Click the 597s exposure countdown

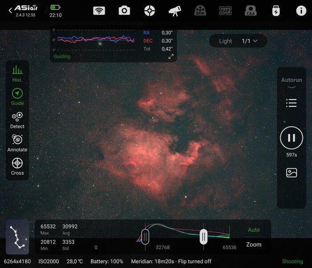pyautogui.click(x=291, y=155)
